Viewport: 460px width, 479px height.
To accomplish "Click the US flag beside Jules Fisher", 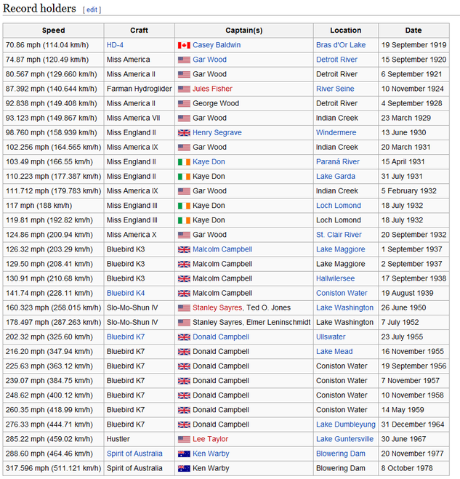I will tap(184, 89).
